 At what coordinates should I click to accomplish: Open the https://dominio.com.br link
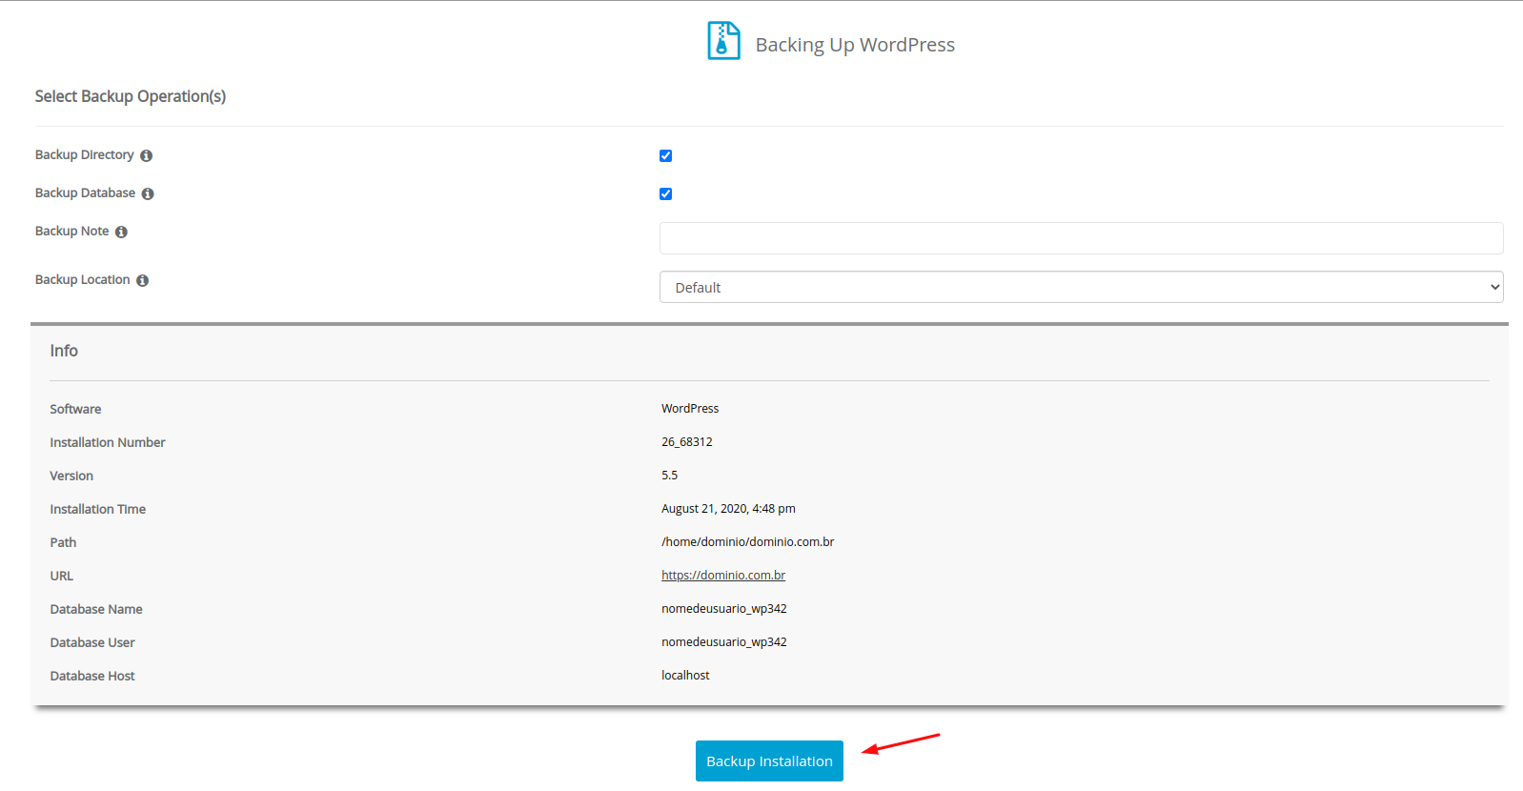[x=723, y=575]
